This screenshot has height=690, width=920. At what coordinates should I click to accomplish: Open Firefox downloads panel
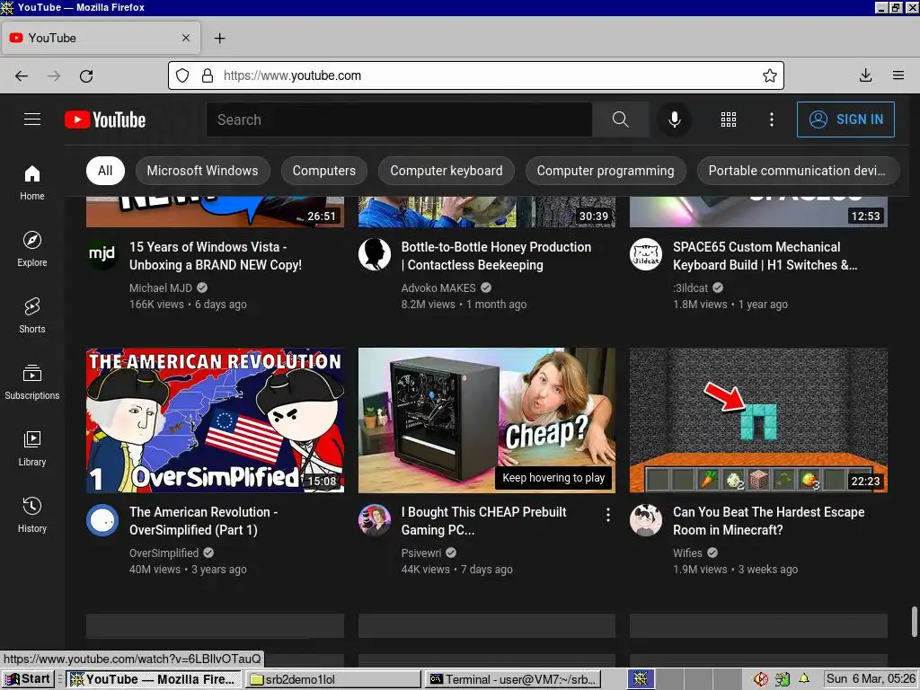pos(865,75)
